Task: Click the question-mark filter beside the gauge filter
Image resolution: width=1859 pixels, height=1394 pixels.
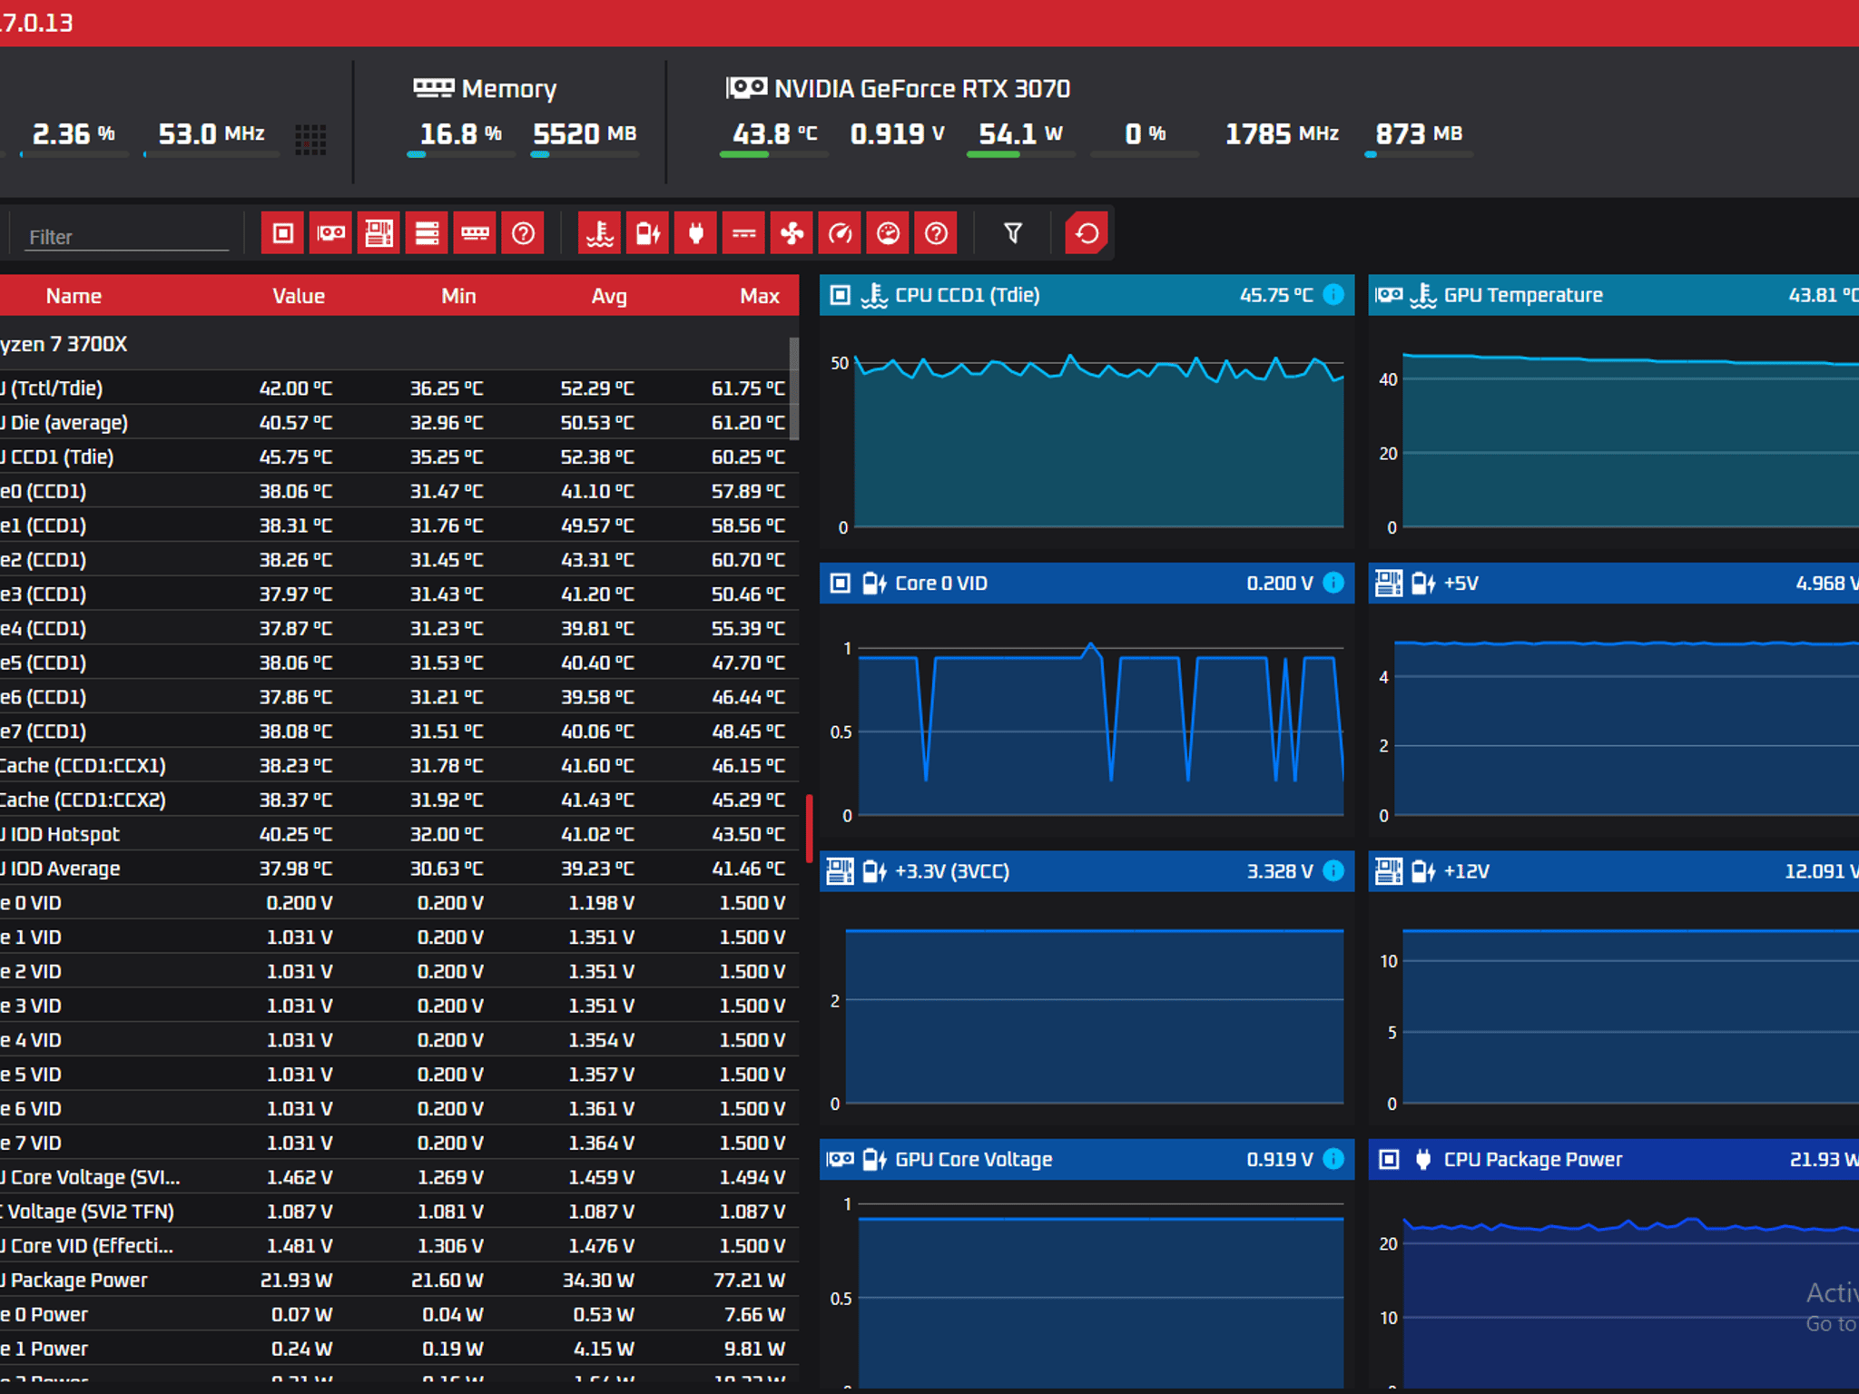Action: (936, 234)
